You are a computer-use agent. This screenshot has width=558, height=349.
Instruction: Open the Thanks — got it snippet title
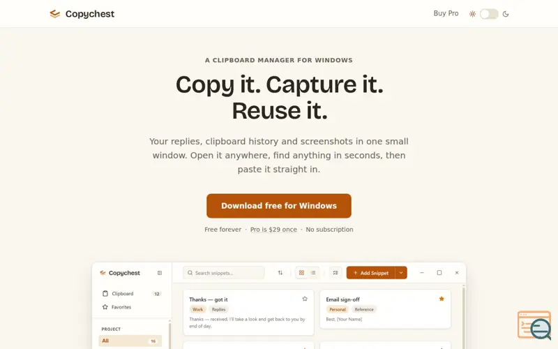(208, 299)
